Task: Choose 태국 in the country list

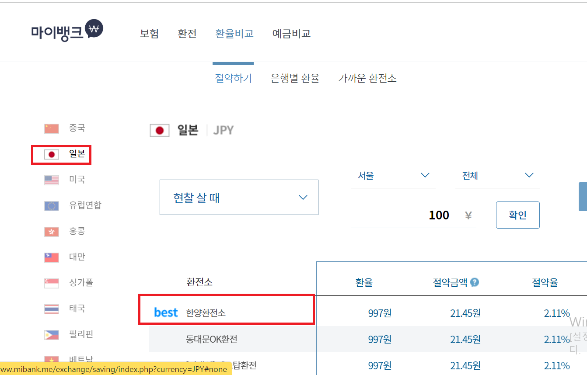Action: [x=77, y=309]
